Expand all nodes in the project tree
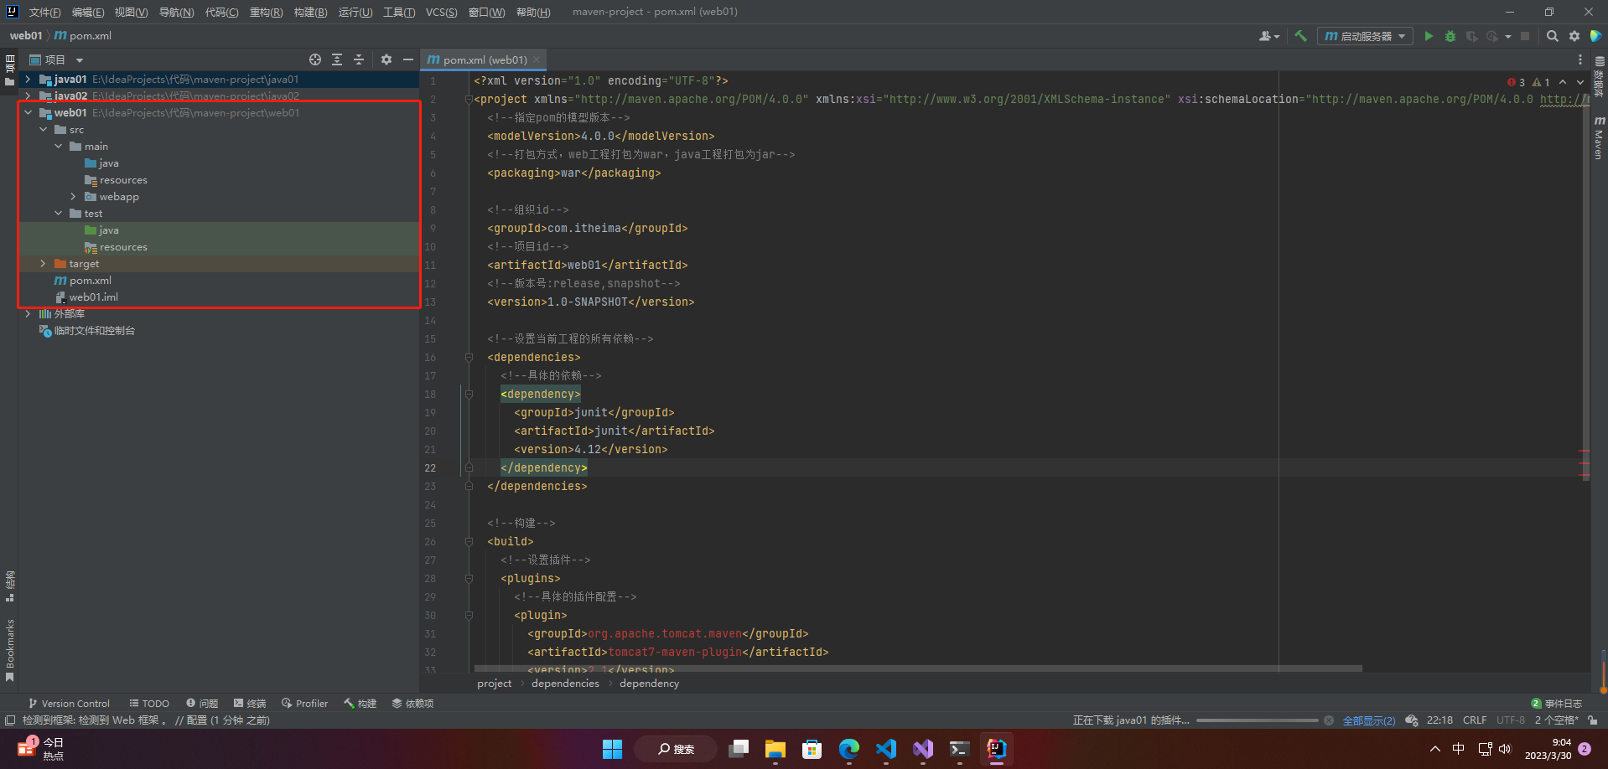 pos(337,59)
